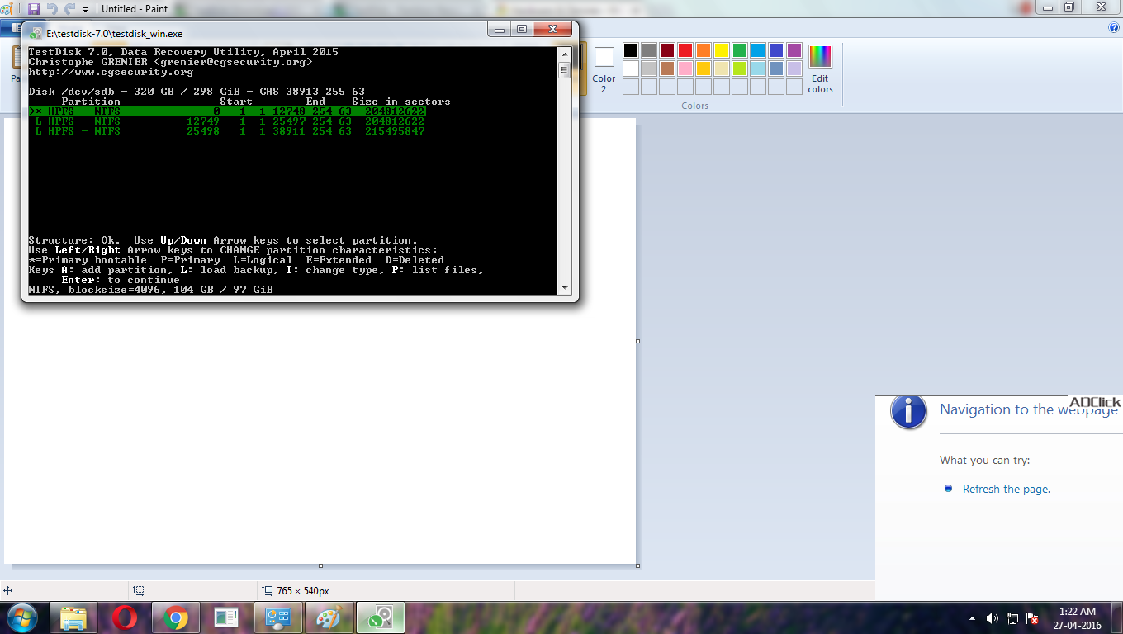
Task: Open Edit colors dialog
Action: pos(820,69)
